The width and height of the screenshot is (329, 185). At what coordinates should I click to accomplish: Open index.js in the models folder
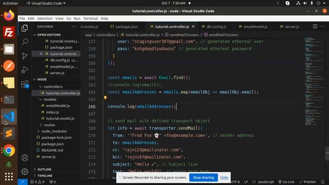click(x=52, y=112)
